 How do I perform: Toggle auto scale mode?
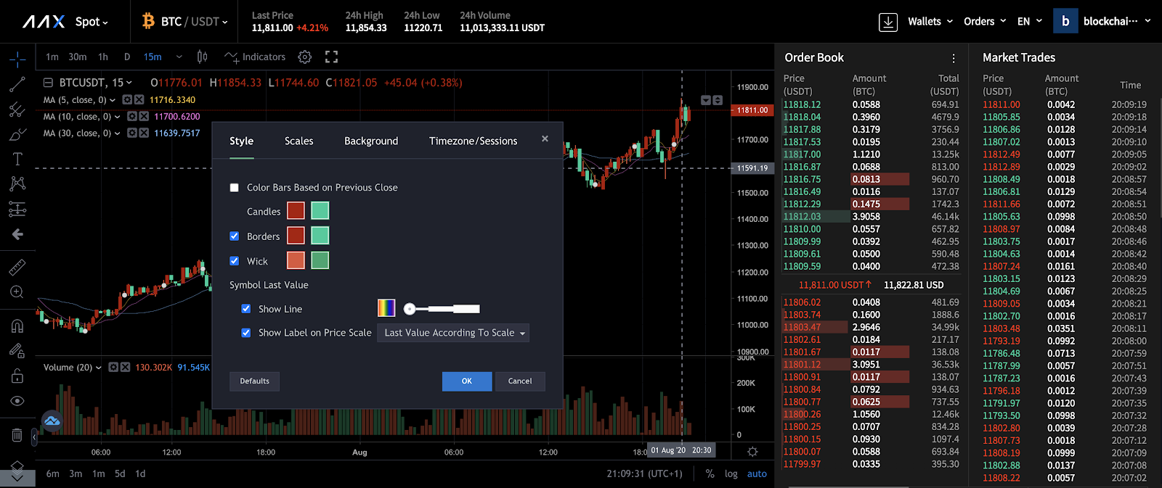click(757, 473)
